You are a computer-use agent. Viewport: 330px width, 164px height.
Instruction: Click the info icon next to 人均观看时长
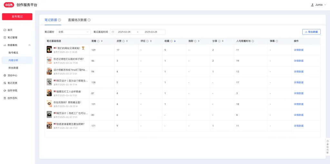point(253,41)
